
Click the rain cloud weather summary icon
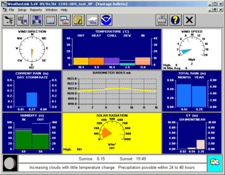(92, 20)
